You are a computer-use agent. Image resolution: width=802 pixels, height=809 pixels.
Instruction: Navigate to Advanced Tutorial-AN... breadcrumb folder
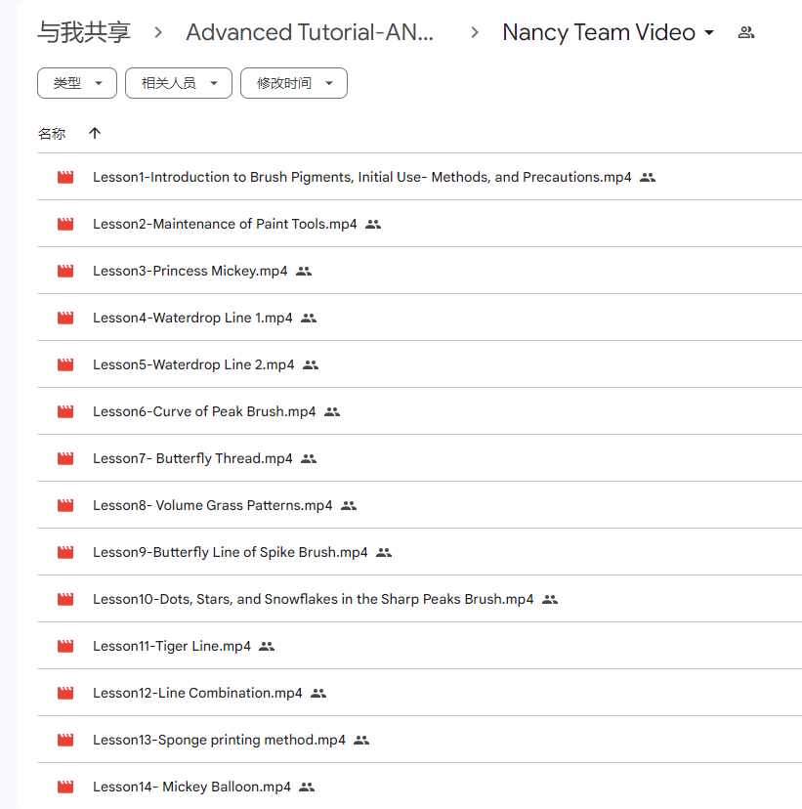[311, 32]
